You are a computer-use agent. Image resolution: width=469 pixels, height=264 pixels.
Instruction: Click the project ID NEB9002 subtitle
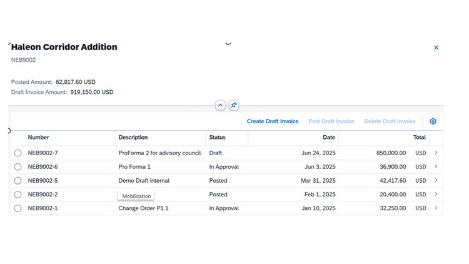pos(23,60)
